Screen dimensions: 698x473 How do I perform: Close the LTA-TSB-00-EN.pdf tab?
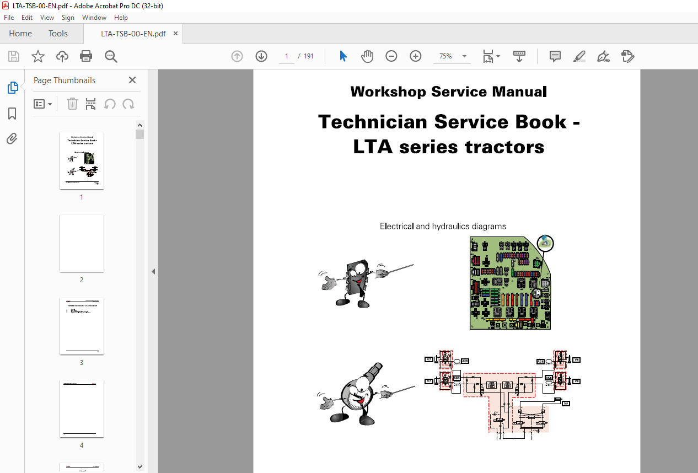point(175,34)
